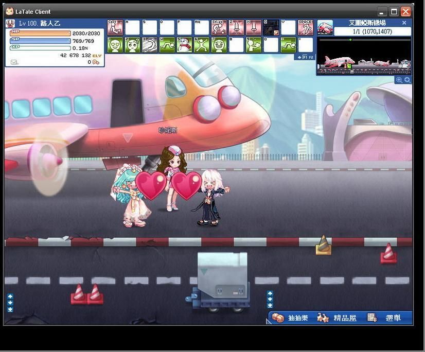Trigger the SPACE jump skill slot
Image resolution: width=425 pixels, height=352 pixels.
pos(306,27)
